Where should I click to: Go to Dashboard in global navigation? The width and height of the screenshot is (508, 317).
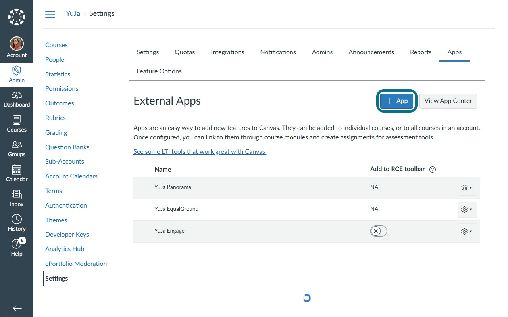17,99
